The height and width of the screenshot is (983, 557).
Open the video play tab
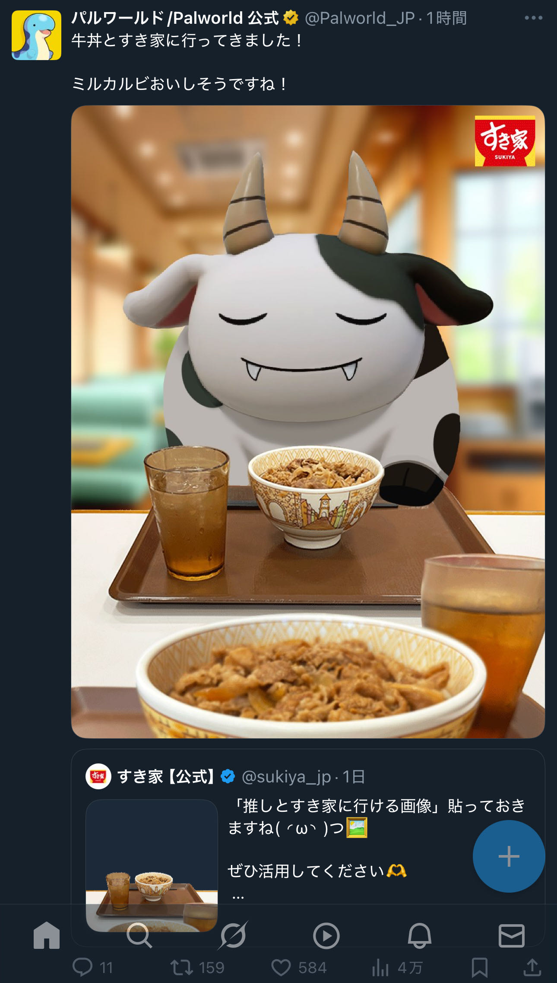[326, 935]
